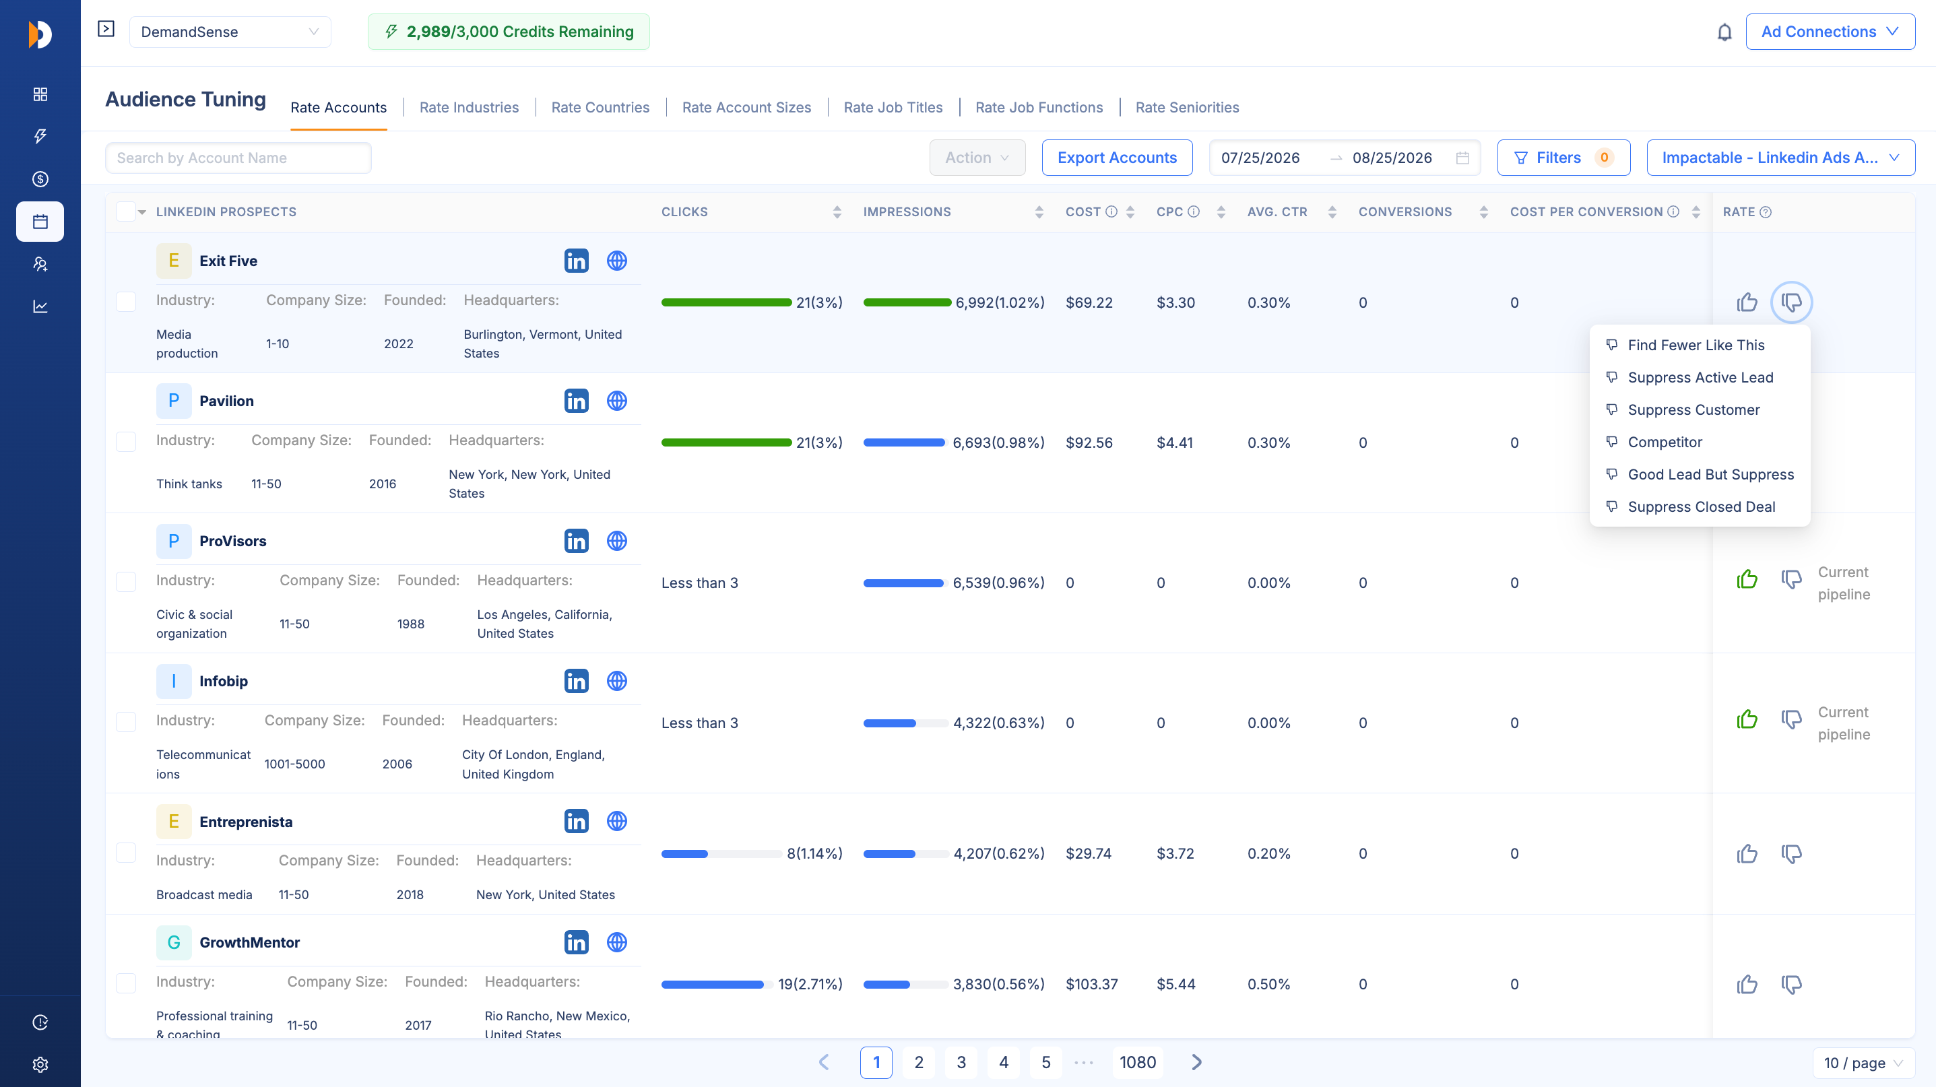Viewport: 1936px width, 1087px height.
Task: Click the analytics chart sidebar icon
Action: pyautogui.click(x=40, y=306)
